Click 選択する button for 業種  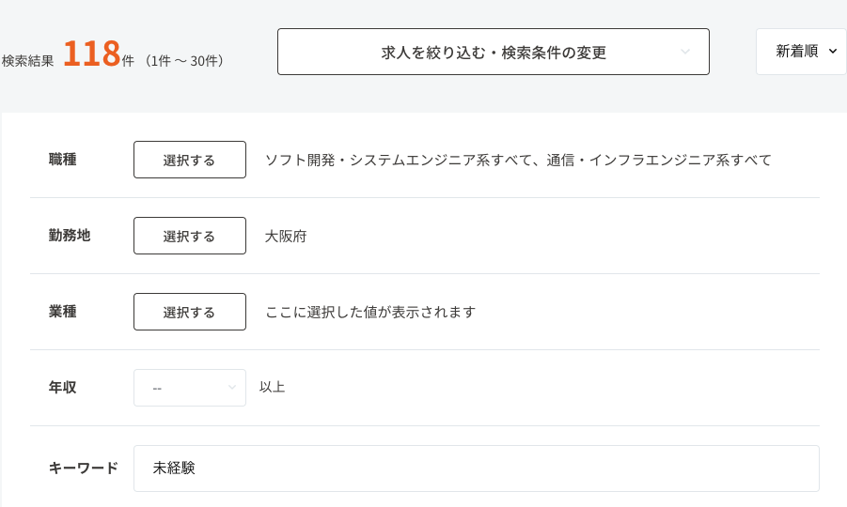[189, 312]
